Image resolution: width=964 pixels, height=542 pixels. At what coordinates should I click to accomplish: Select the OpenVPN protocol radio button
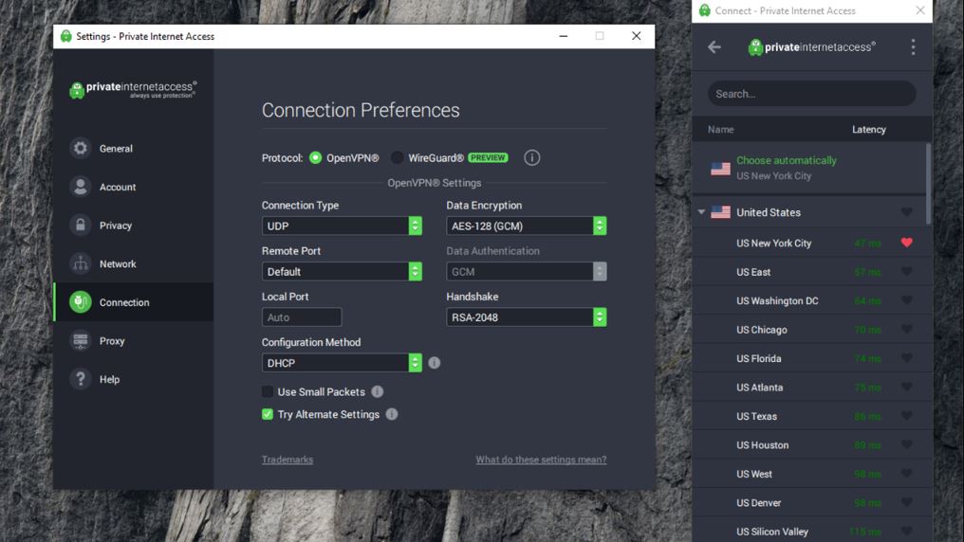315,157
